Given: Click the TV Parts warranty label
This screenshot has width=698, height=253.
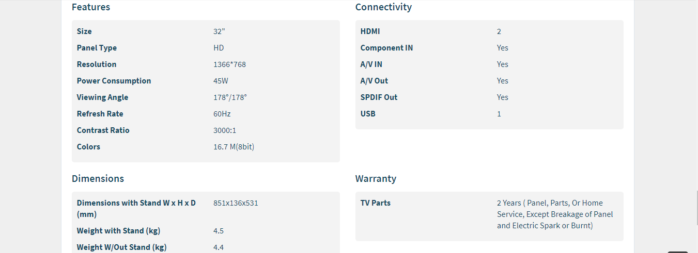Looking at the screenshot, I should [x=375, y=203].
